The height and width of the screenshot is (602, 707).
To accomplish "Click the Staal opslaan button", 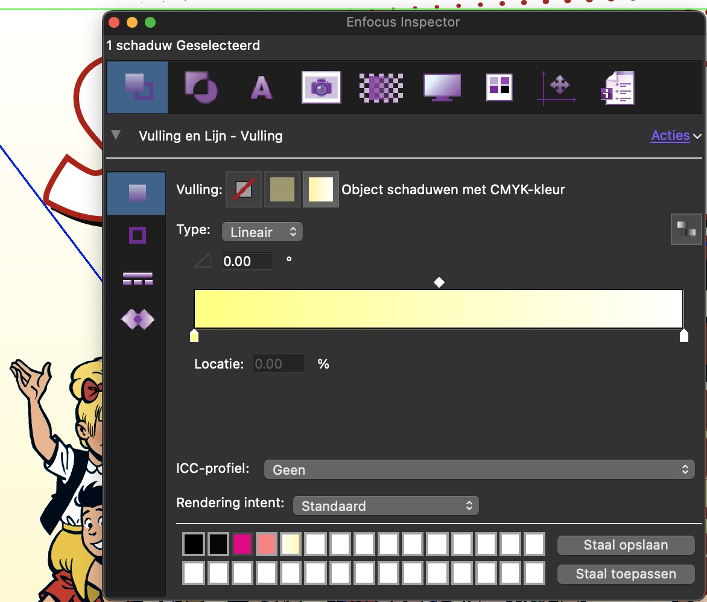I will point(626,545).
